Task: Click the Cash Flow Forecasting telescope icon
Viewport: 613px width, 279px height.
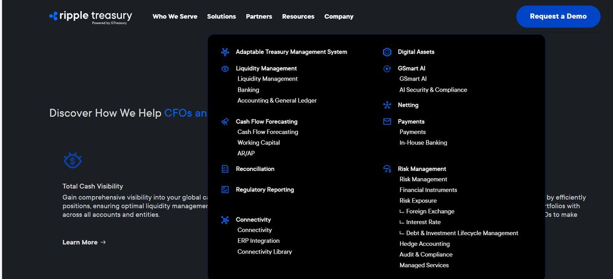Action: (225, 122)
